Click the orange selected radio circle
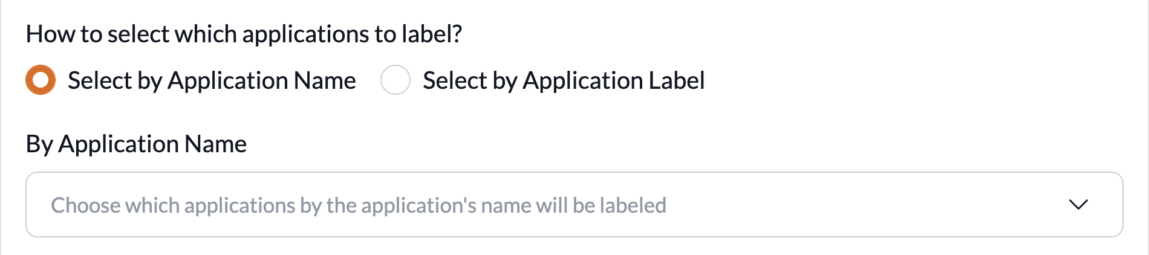This screenshot has width=1149, height=255. coord(41,80)
